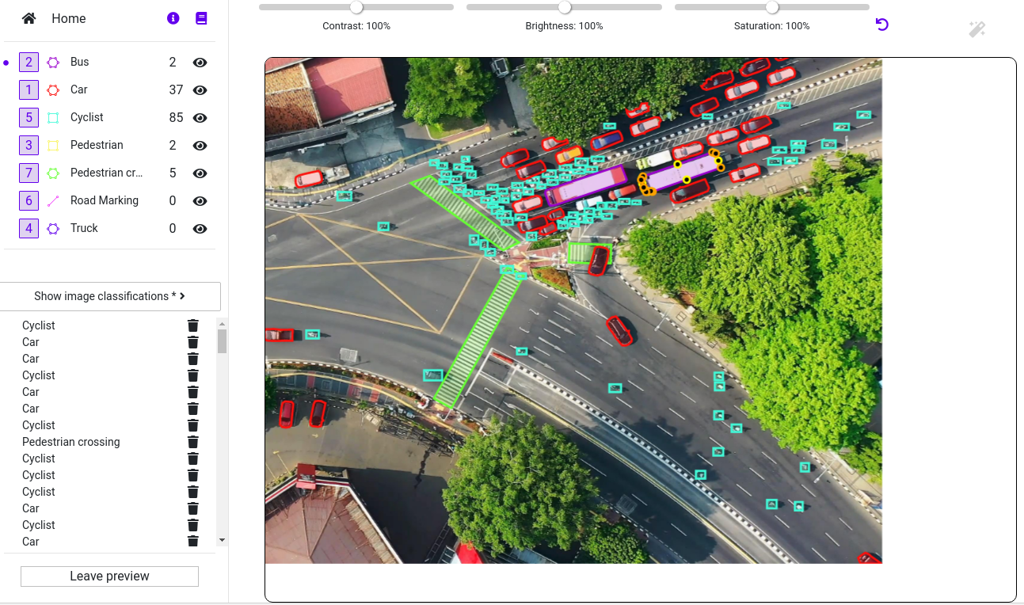Click the magic wand enhancement icon
Viewport: 1024px width, 605px height.
click(976, 29)
